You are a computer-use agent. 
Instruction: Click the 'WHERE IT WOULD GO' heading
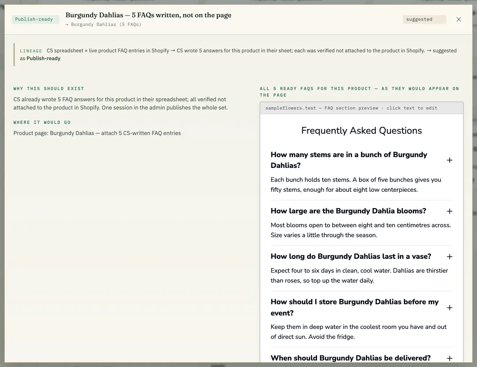coord(42,122)
